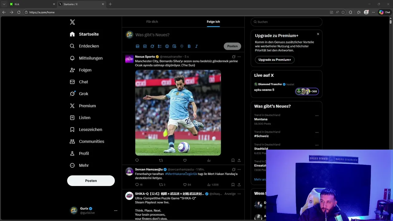
Task: Share the Nexus Sports post
Action: coord(239,160)
